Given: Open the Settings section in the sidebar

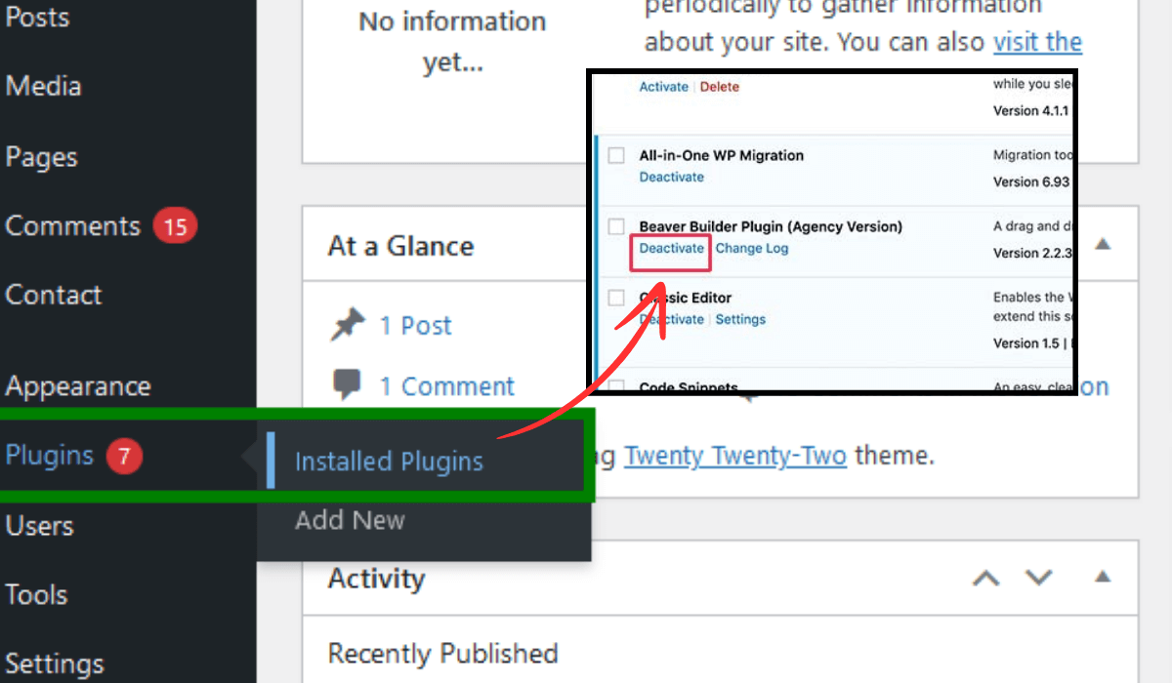Looking at the screenshot, I should tap(54, 663).
